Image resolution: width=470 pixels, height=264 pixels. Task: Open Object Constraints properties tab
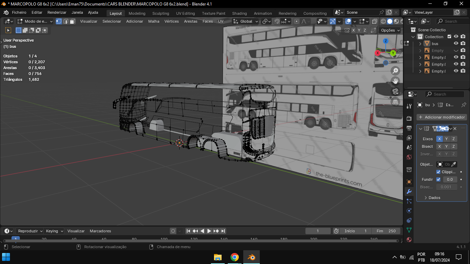409,220
